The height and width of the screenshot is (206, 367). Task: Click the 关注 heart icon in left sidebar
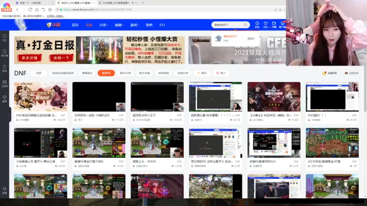(x=5, y=38)
